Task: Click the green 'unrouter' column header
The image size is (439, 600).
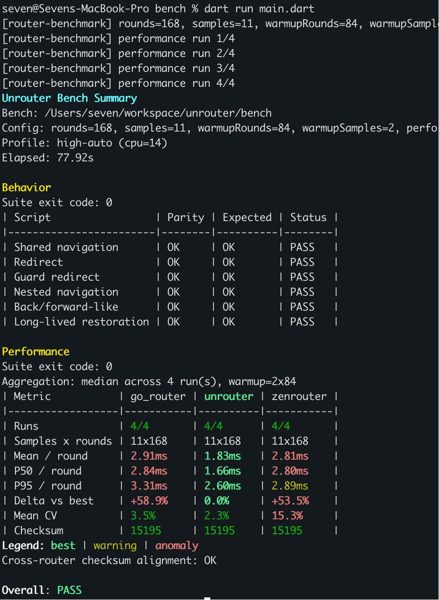Action: click(x=229, y=396)
